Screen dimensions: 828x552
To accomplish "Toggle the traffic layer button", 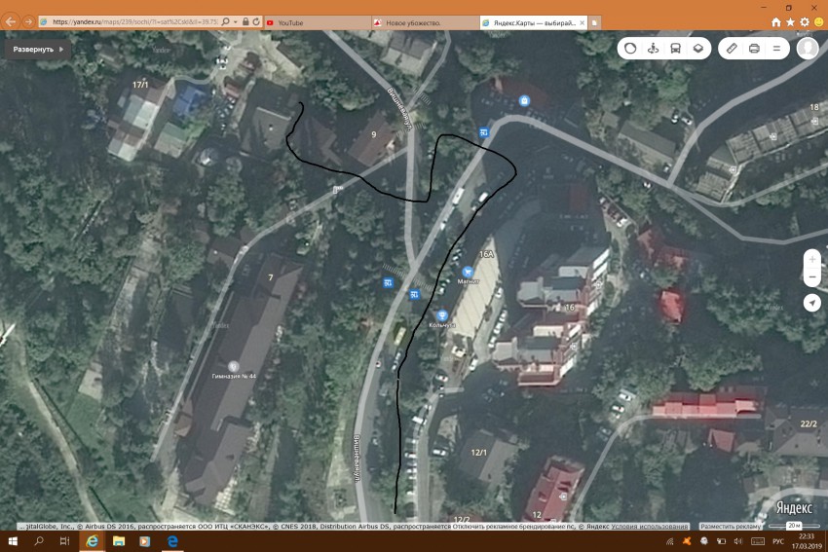I will [629, 48].
